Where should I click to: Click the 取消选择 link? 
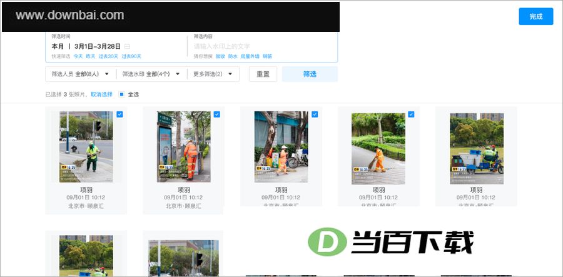point(101,94)
